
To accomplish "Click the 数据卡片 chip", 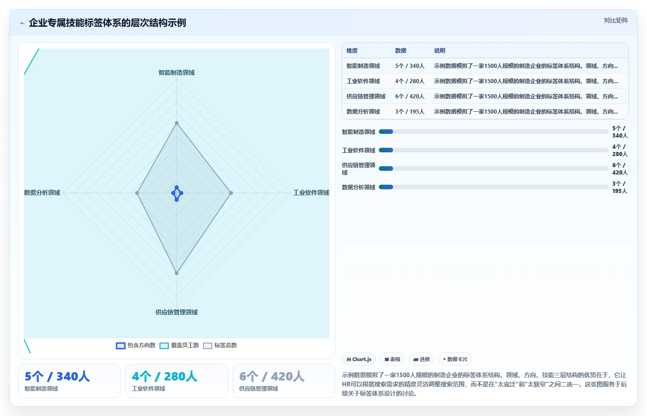I will click(x=455, y=359).
